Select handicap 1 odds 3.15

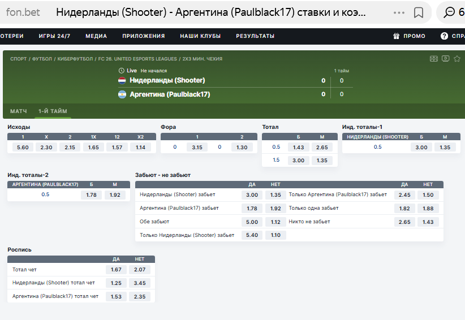coord(197,147)
